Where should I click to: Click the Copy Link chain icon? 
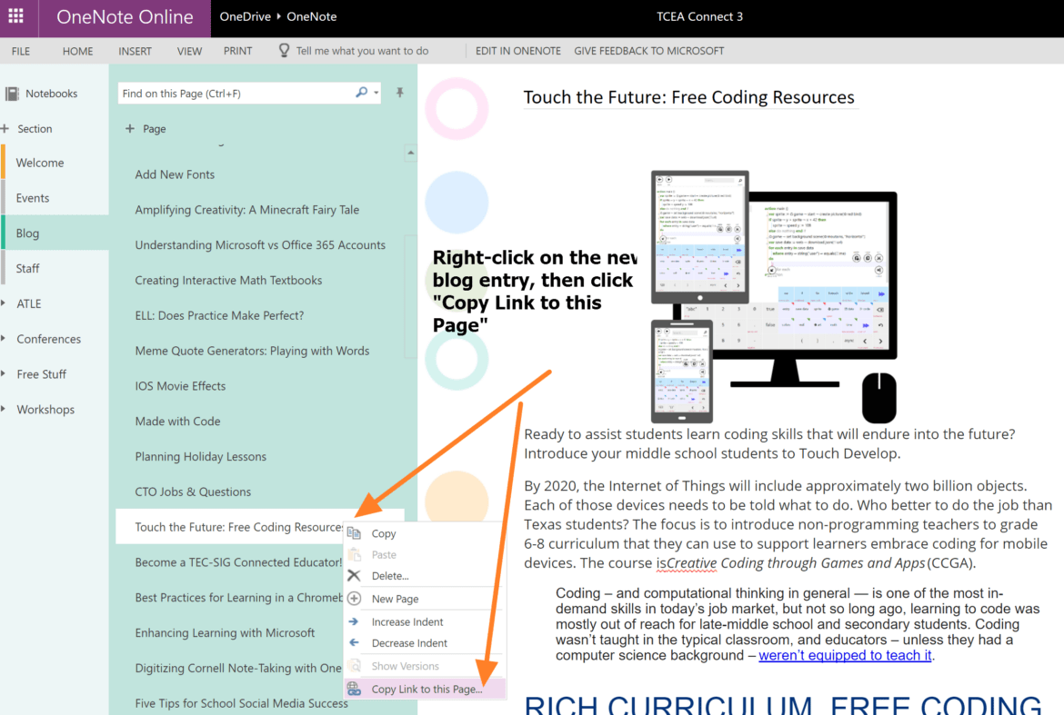coord(354,689)
